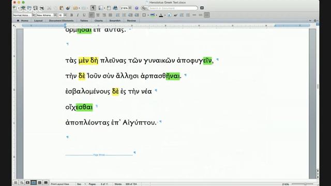Toggle the sidebar pane icon
Screen dimensions: 331x186
100,8
